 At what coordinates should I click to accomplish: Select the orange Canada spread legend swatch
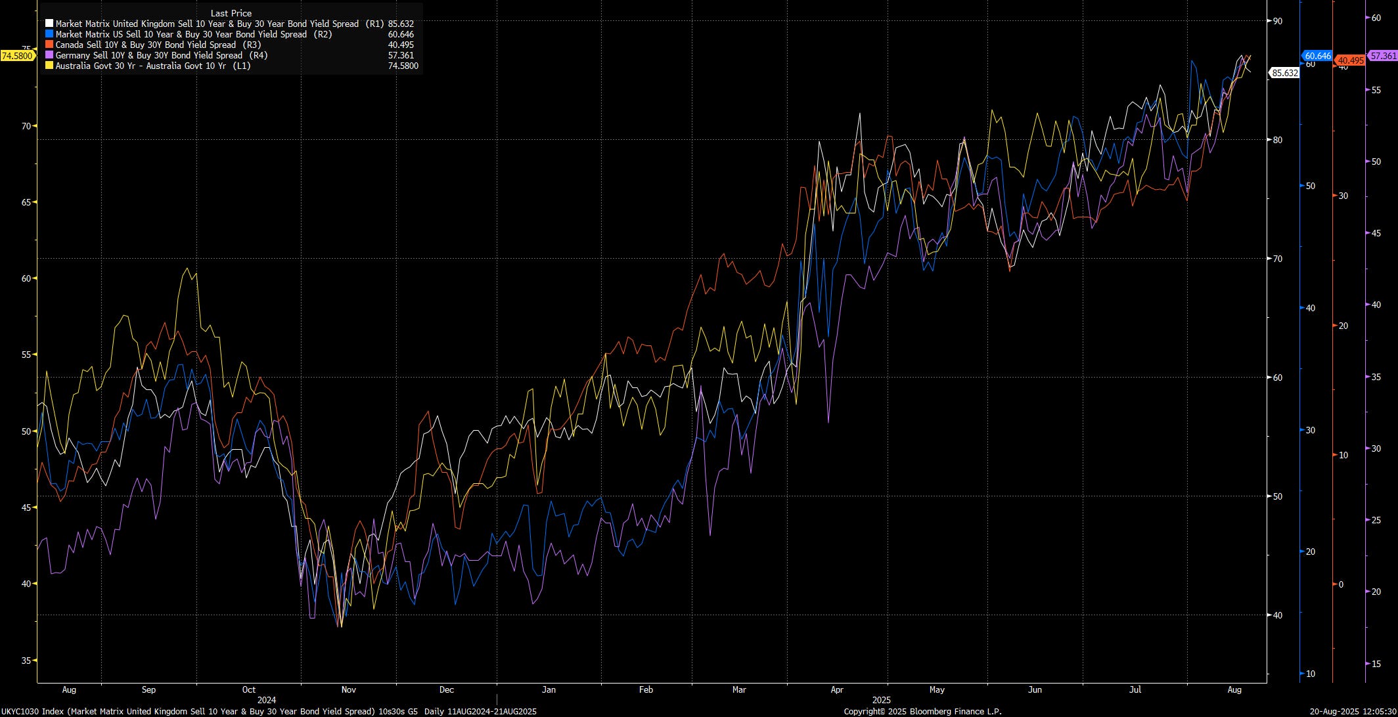click(51, 45)
